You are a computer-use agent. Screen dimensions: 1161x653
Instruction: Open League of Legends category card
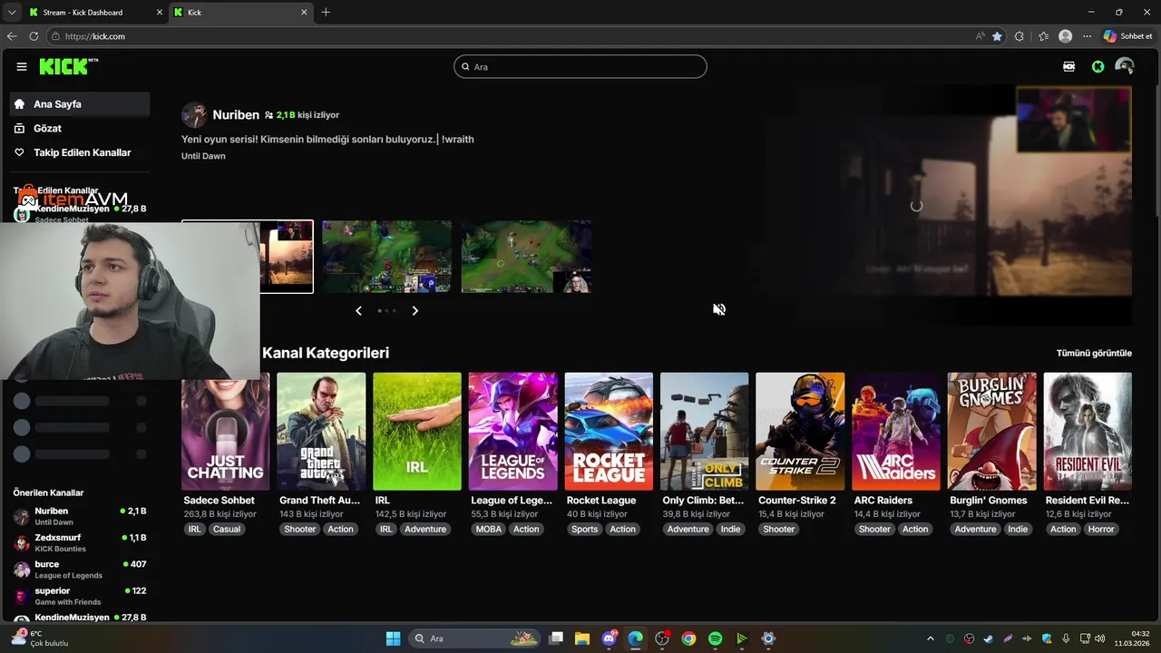coord(513,432)
